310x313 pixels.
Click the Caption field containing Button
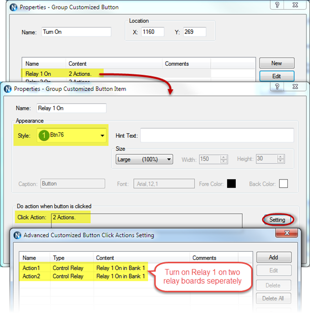tap(73, 184)
